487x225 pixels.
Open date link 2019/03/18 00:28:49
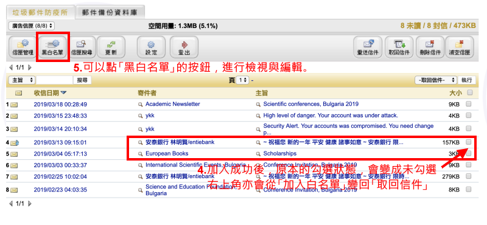tap(60, 105)
